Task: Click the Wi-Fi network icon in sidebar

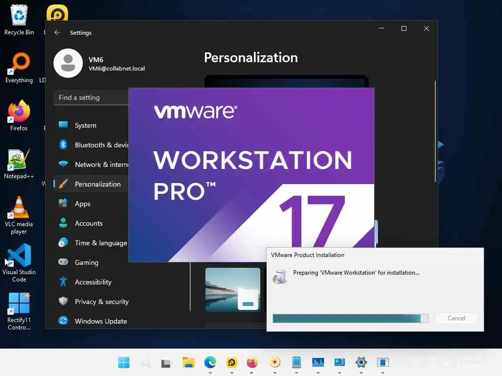Action: 63,164
